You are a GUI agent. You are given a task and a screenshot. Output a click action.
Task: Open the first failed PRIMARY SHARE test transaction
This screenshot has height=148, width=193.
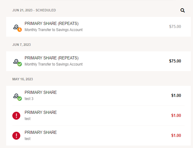(99, 116)
